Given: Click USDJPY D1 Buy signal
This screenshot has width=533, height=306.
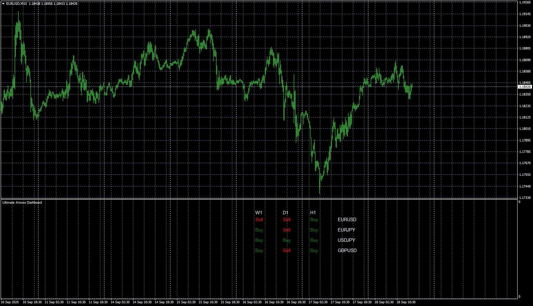Looking at the screenshot, I should click(287, 240).
